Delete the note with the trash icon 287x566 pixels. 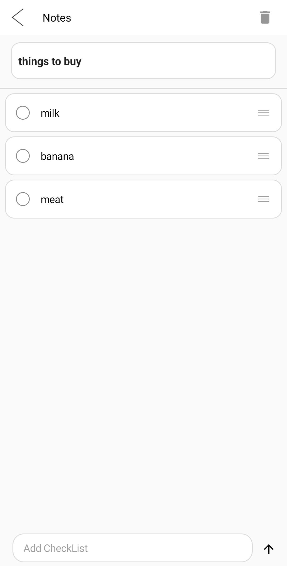coord(265,18)
